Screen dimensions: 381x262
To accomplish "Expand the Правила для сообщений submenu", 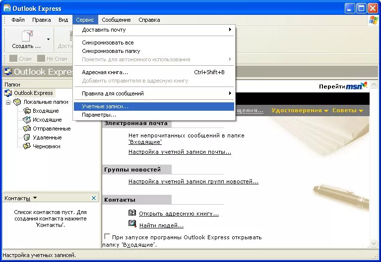I will (x=154, y=93).
